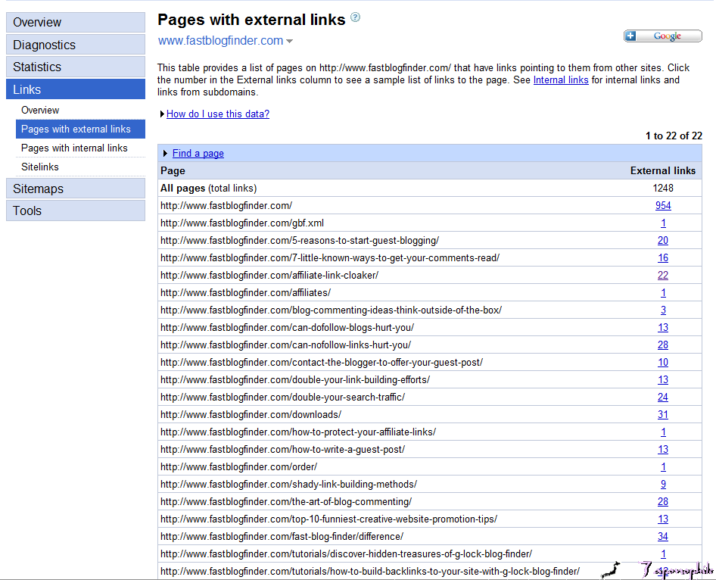Open the Statistics menu item
The image size is (716, 580).
point(76,67)
